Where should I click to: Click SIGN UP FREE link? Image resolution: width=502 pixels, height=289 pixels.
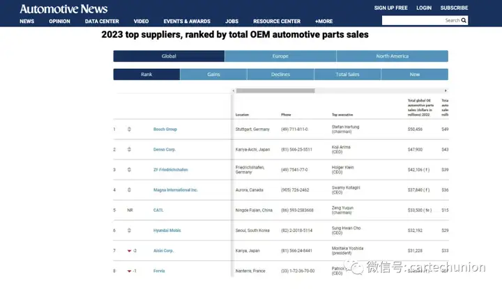[391, 8]
